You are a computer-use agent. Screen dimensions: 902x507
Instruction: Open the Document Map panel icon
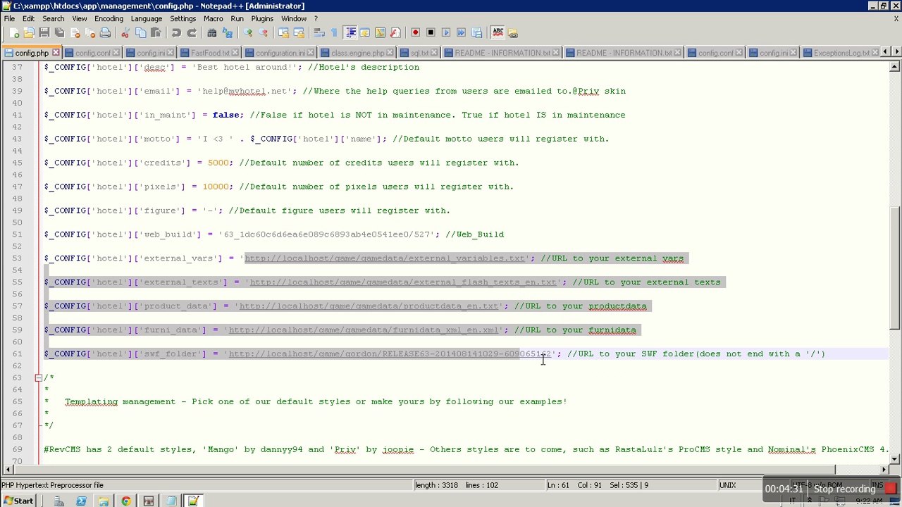click(380, 32)
